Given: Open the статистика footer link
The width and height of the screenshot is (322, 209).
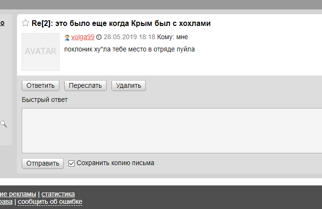Looking at the screenshot, I should [x=58, y=194].
